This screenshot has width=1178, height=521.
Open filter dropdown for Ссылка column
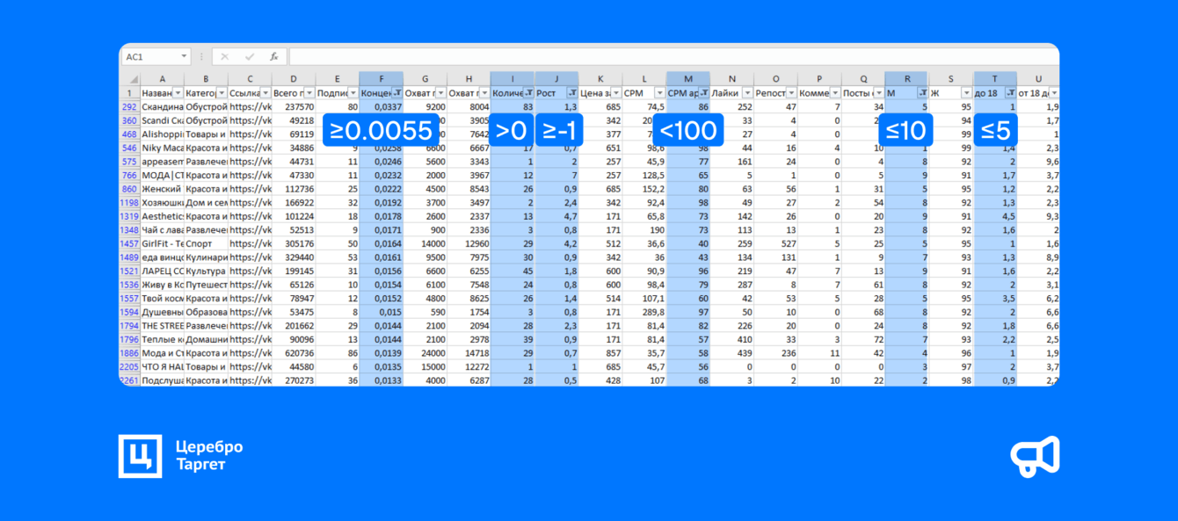tap(265, 92)
